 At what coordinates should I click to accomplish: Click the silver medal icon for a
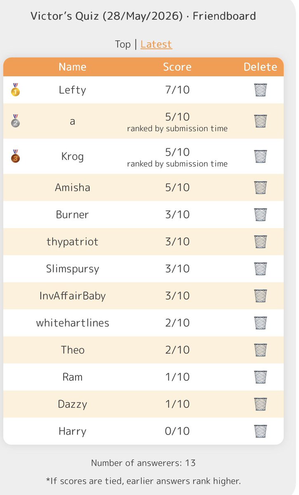pyautogui.click(x=15, y=121)
